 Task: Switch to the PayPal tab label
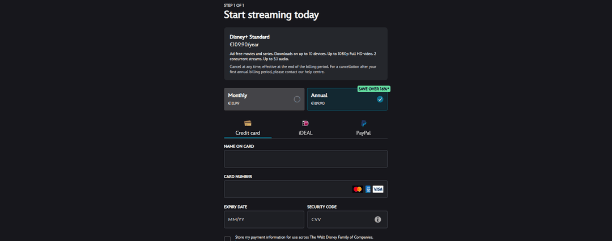363,133
